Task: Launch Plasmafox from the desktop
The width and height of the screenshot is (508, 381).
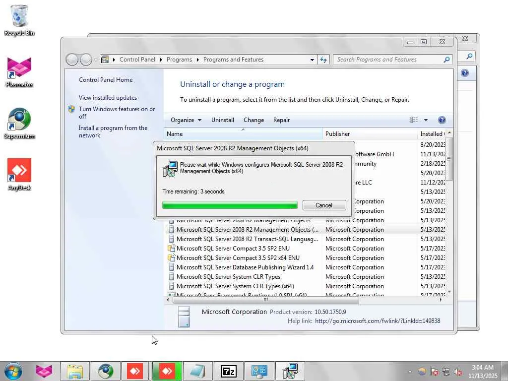Action: pyautogui.click(x=19, y=72)
